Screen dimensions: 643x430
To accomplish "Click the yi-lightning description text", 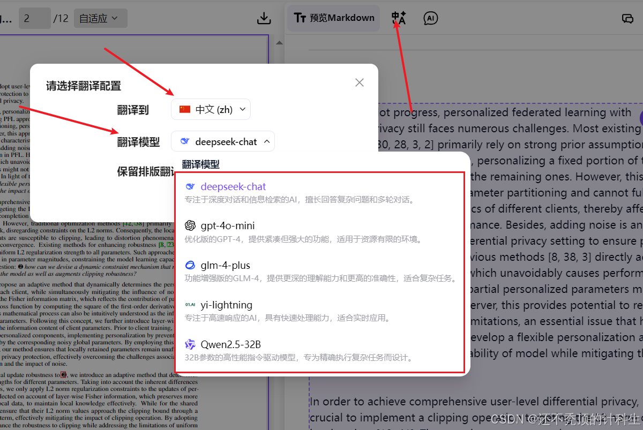I will coord(288,318).
